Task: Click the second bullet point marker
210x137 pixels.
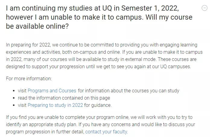Action: (14, 98)
